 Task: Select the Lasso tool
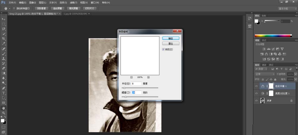click(4, 29)
